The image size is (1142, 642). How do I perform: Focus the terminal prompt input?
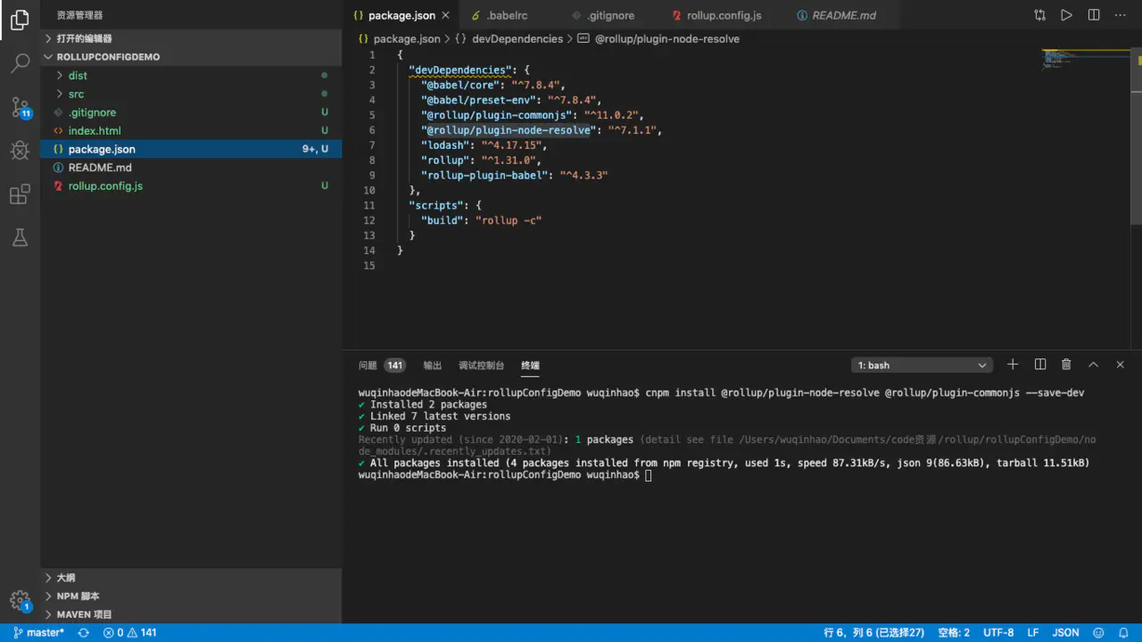tap(649, 475)
